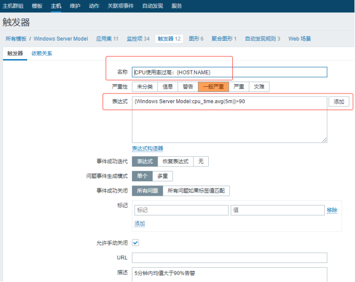Switch to the 触发器 form tab
This screenshot has height=282, width=355.
point(15,53)
